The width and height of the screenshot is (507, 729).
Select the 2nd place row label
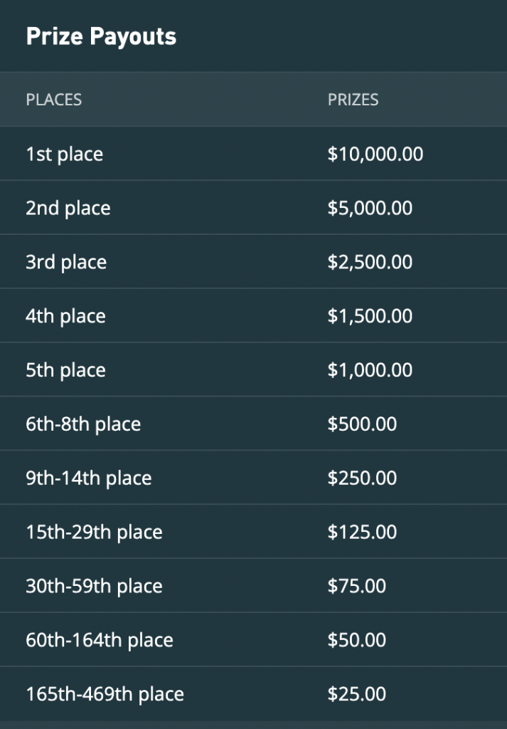[68, 208]
